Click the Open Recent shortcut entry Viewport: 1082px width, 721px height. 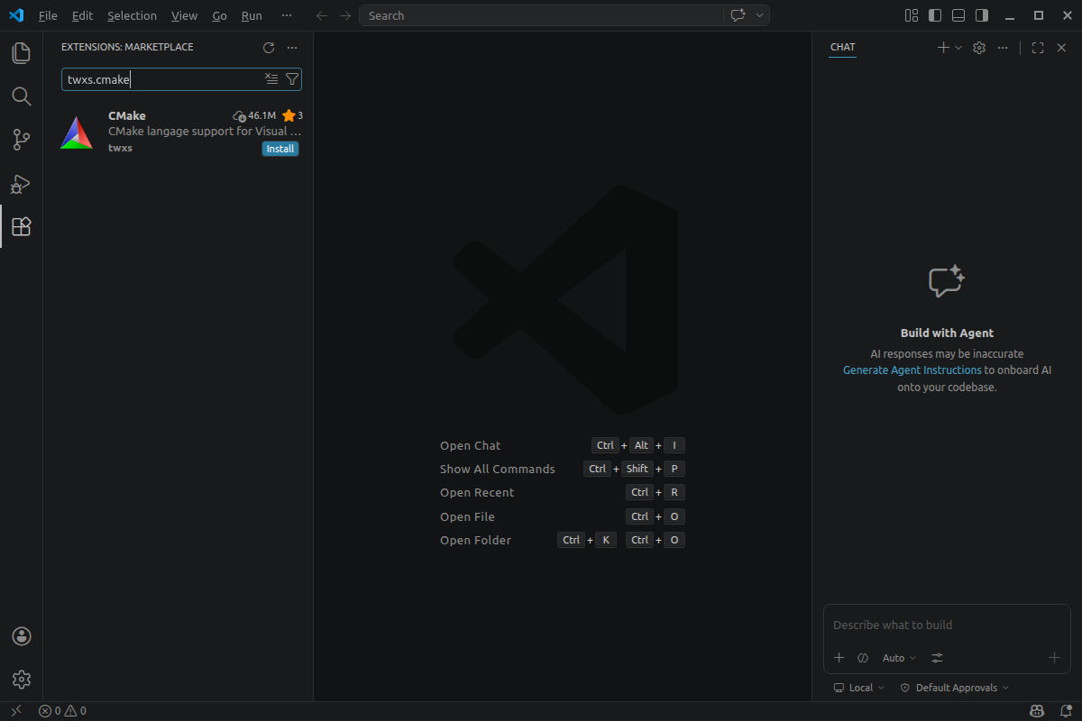point(477,492)
